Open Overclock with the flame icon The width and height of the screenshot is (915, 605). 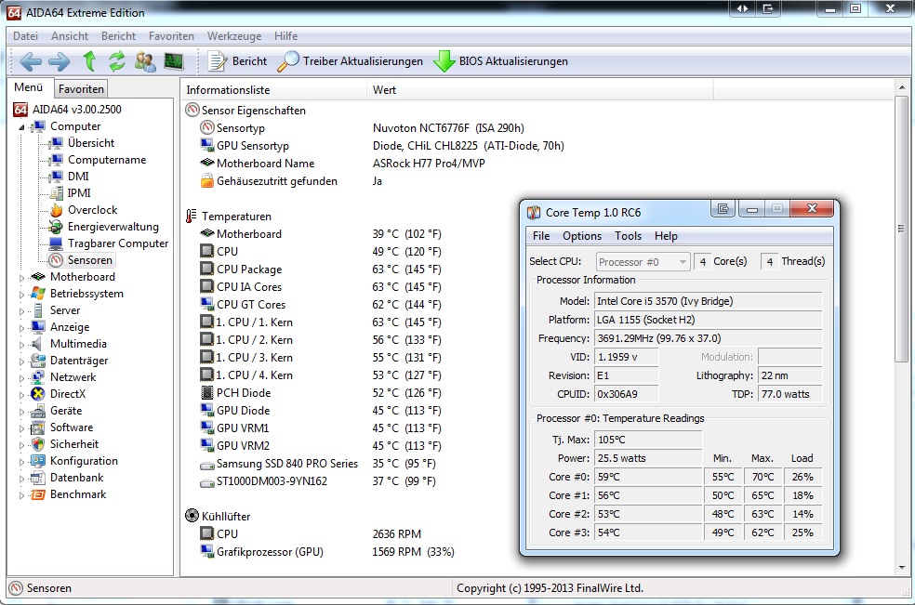84,210
